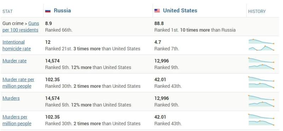
Task: Click United States 88.8 guns value
Action: click(159, 23)
